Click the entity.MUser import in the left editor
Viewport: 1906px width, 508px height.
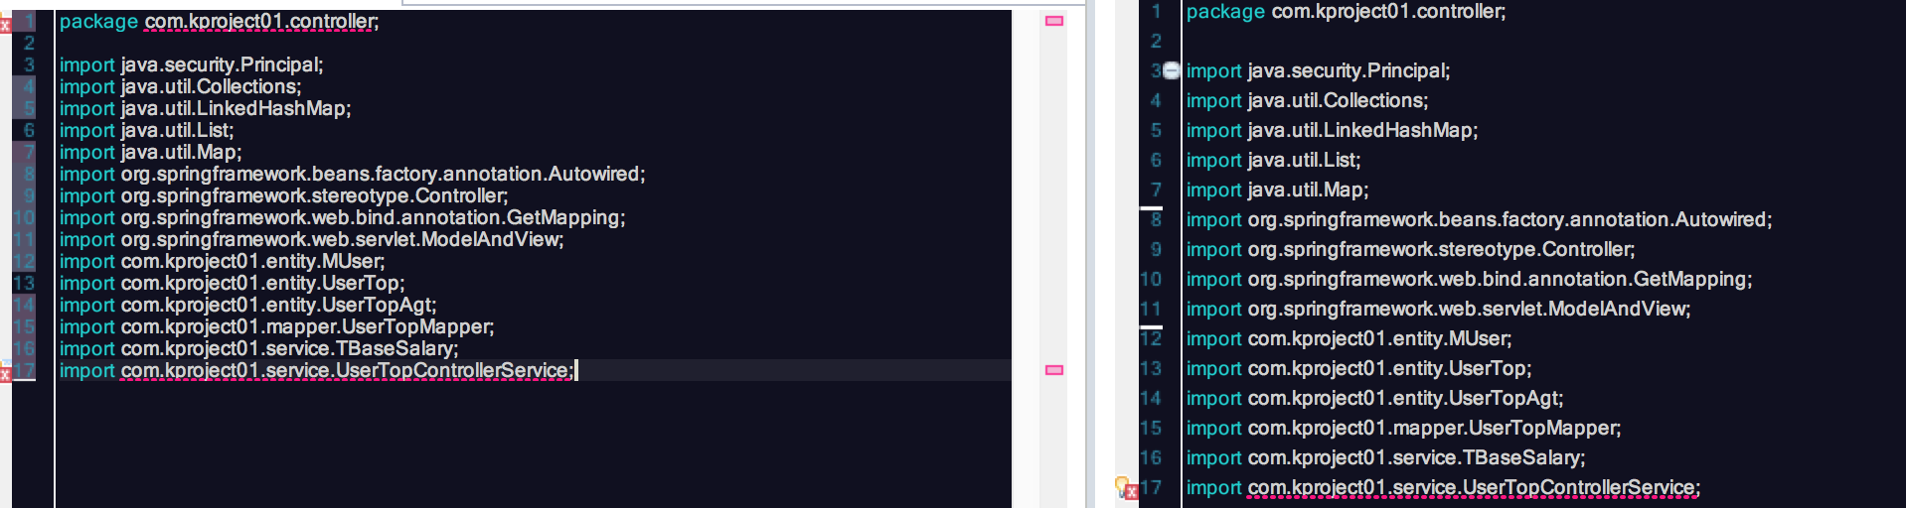pos(222,261)
